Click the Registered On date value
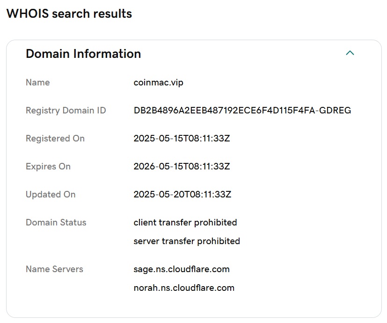The image size is (387, 323). [182, 138]
